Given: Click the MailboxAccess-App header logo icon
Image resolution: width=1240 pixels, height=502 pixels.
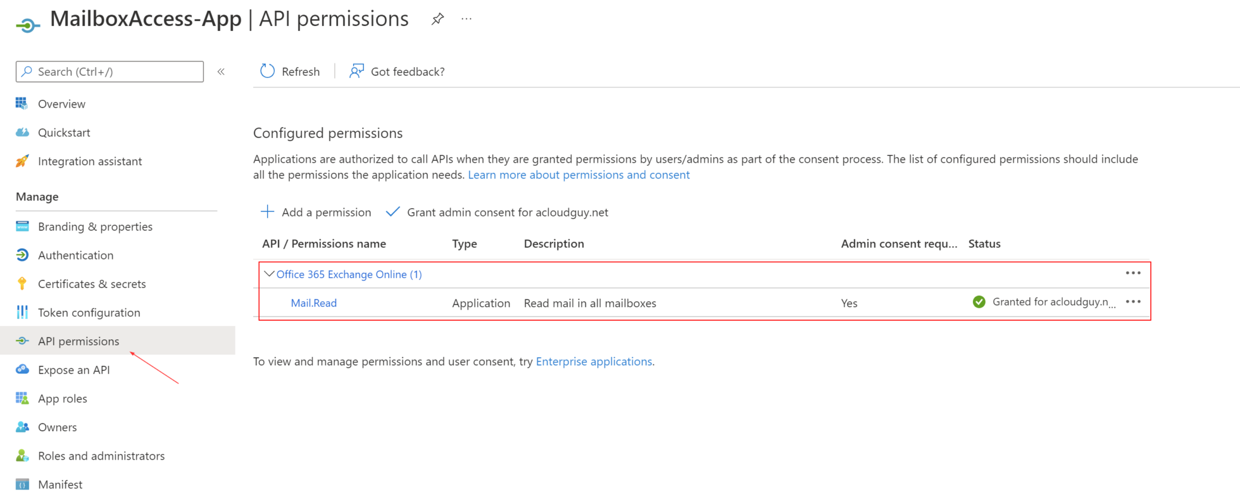Looking at the screenshot, I should click(x=28, y=25).
